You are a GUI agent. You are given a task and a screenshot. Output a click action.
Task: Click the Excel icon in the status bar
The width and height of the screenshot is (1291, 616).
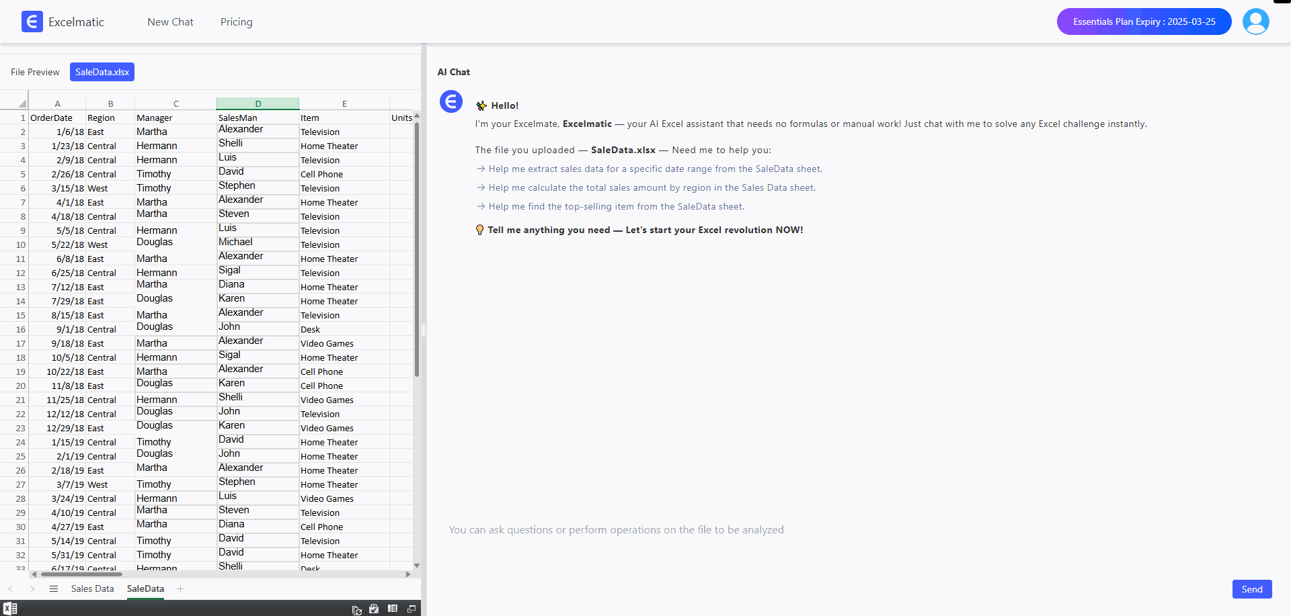tap(10, 609)
